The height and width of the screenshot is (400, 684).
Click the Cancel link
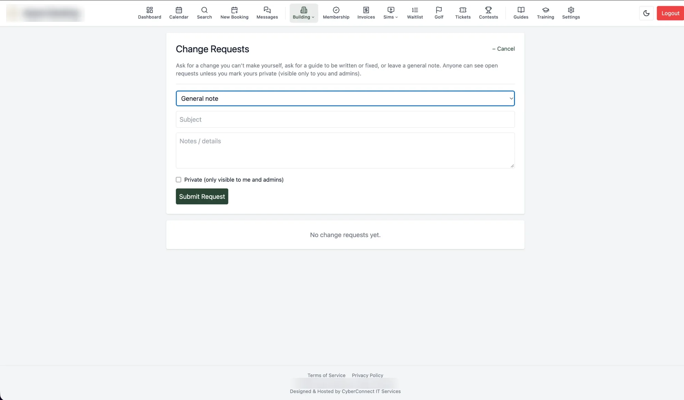[503, 49]
